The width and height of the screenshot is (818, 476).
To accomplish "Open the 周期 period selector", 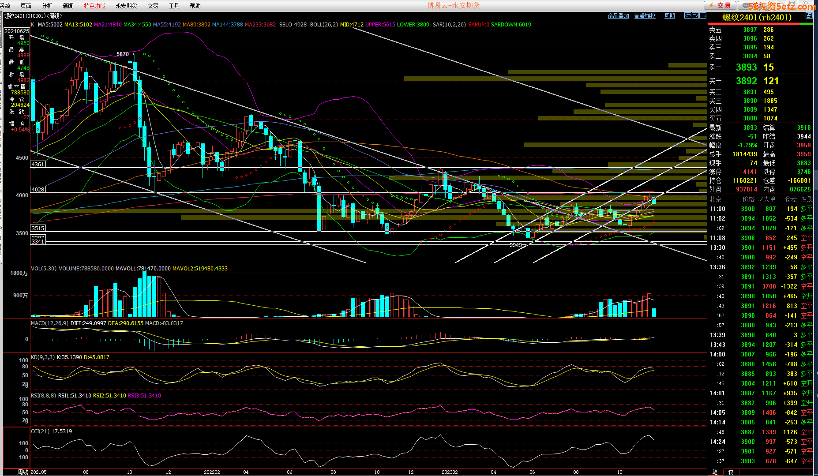I will 669,16.
